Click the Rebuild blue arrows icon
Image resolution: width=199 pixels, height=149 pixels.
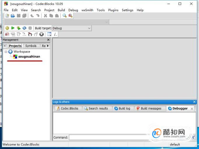coord(25,28)
